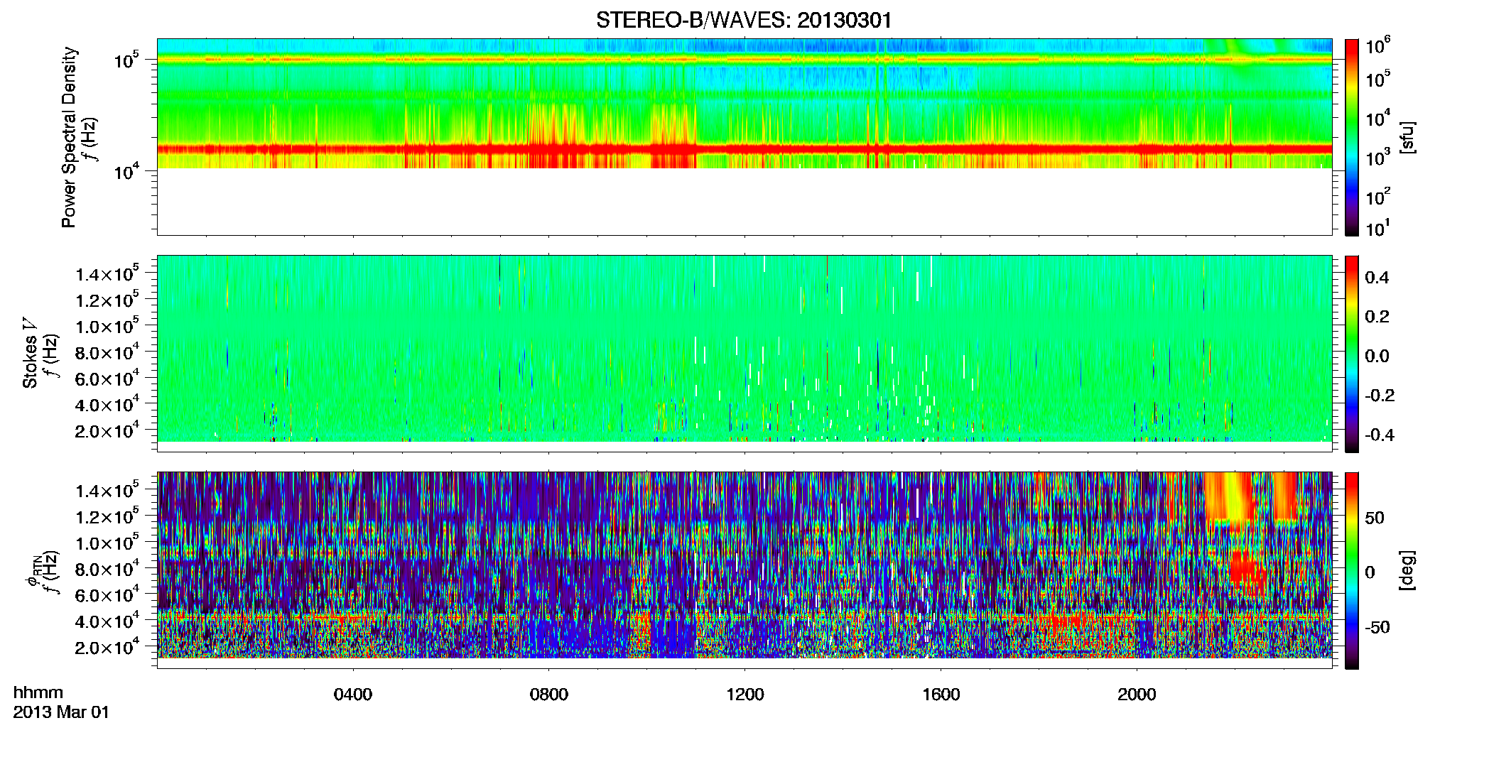This screenshot has height=767, width=1489.
Task: Click the 0400 time tick label
Action: tap(353, 695)
